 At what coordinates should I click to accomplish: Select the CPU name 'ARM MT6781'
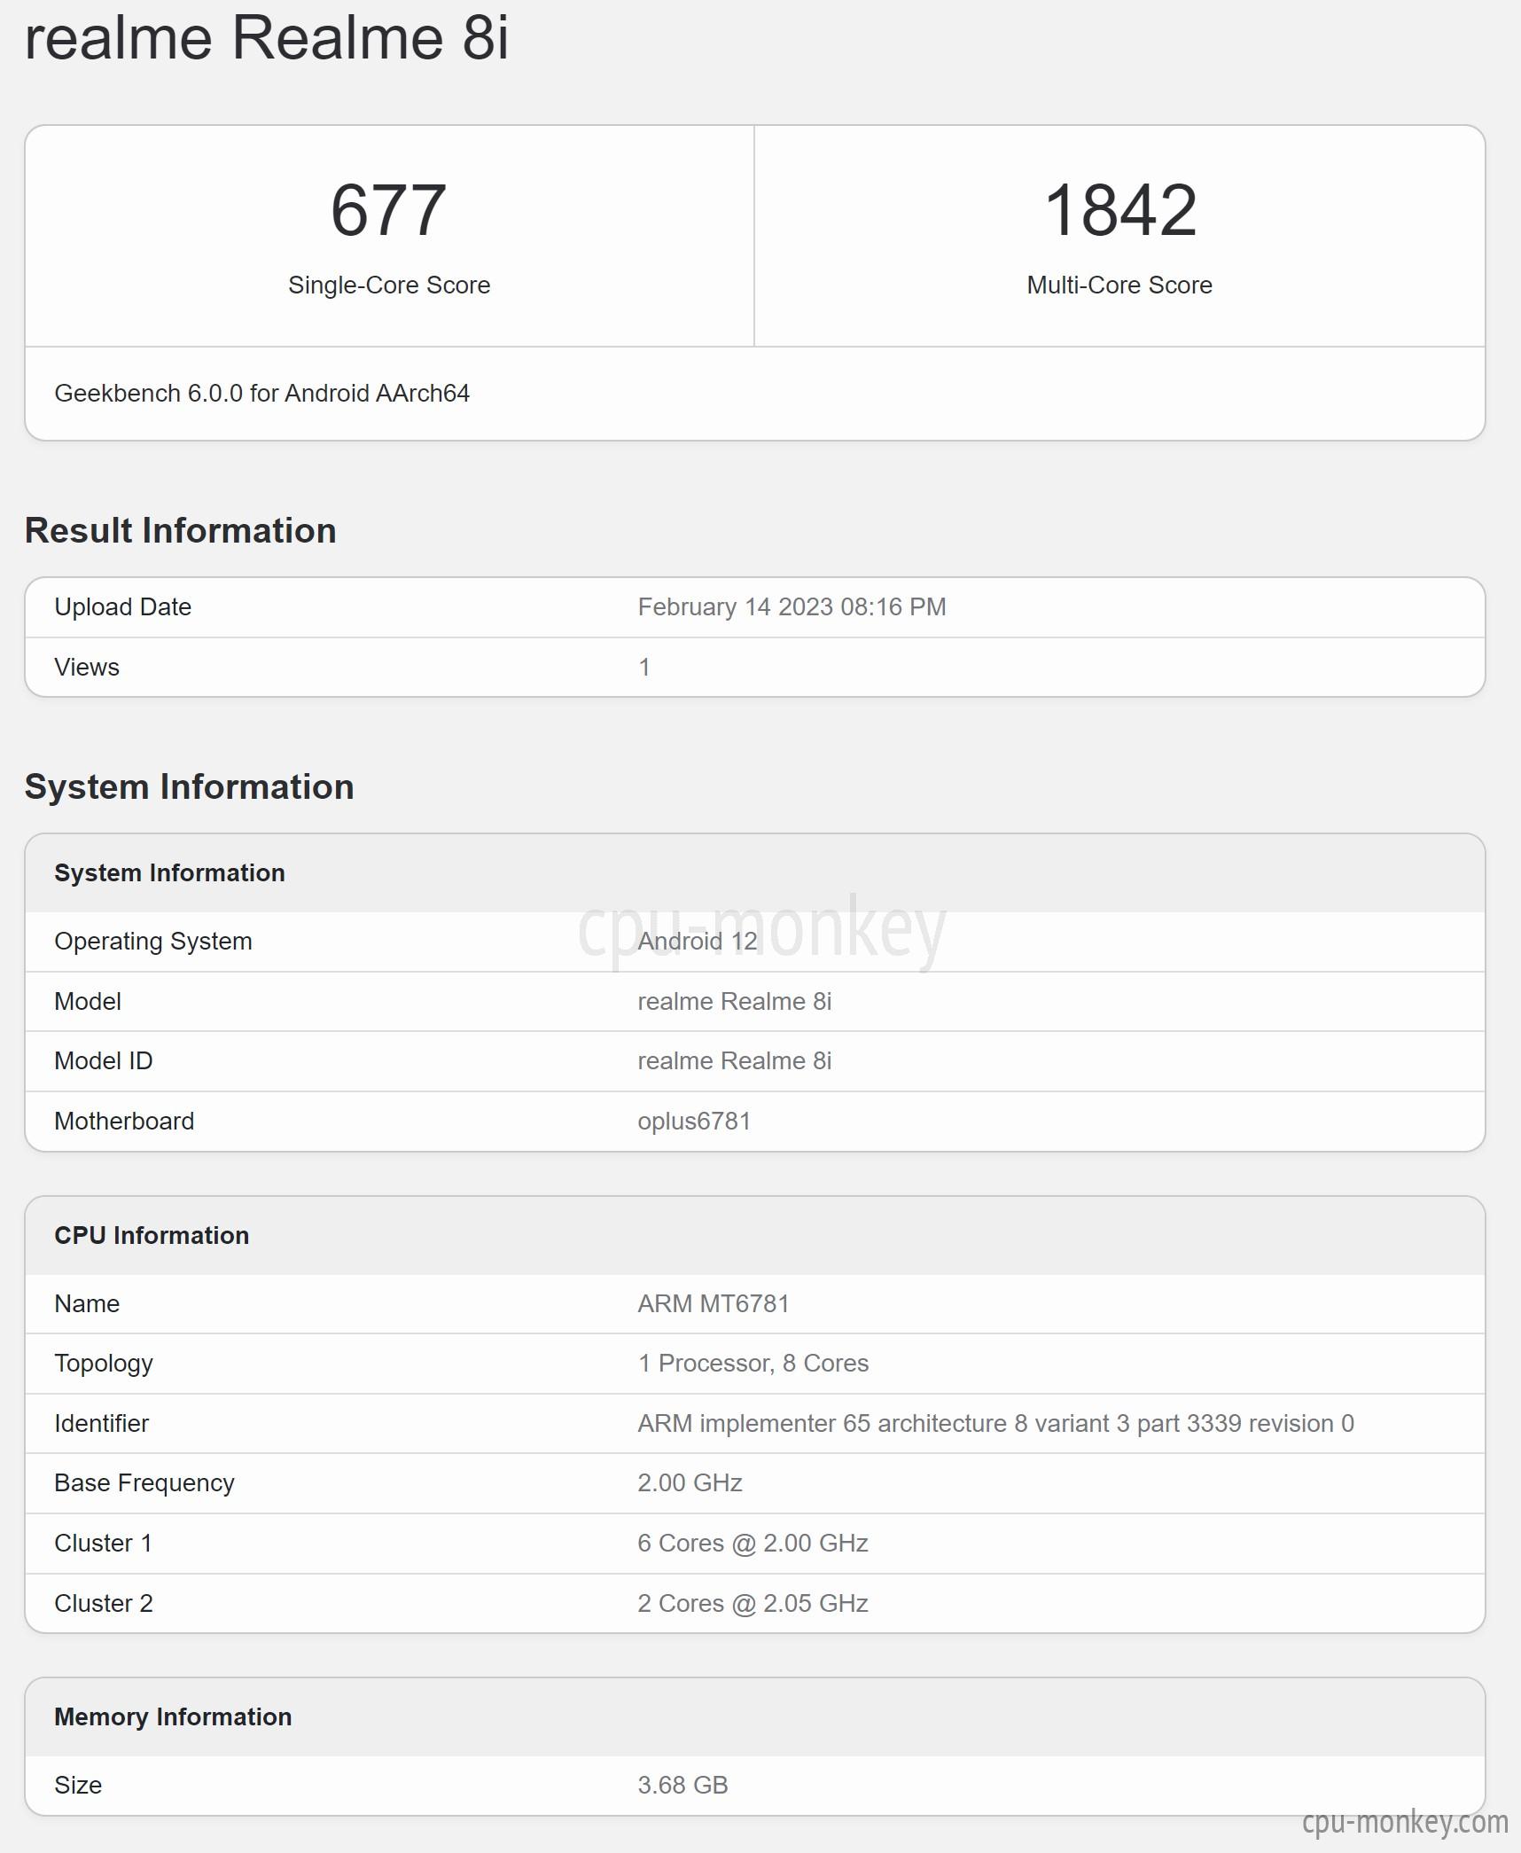(714, 1303)
